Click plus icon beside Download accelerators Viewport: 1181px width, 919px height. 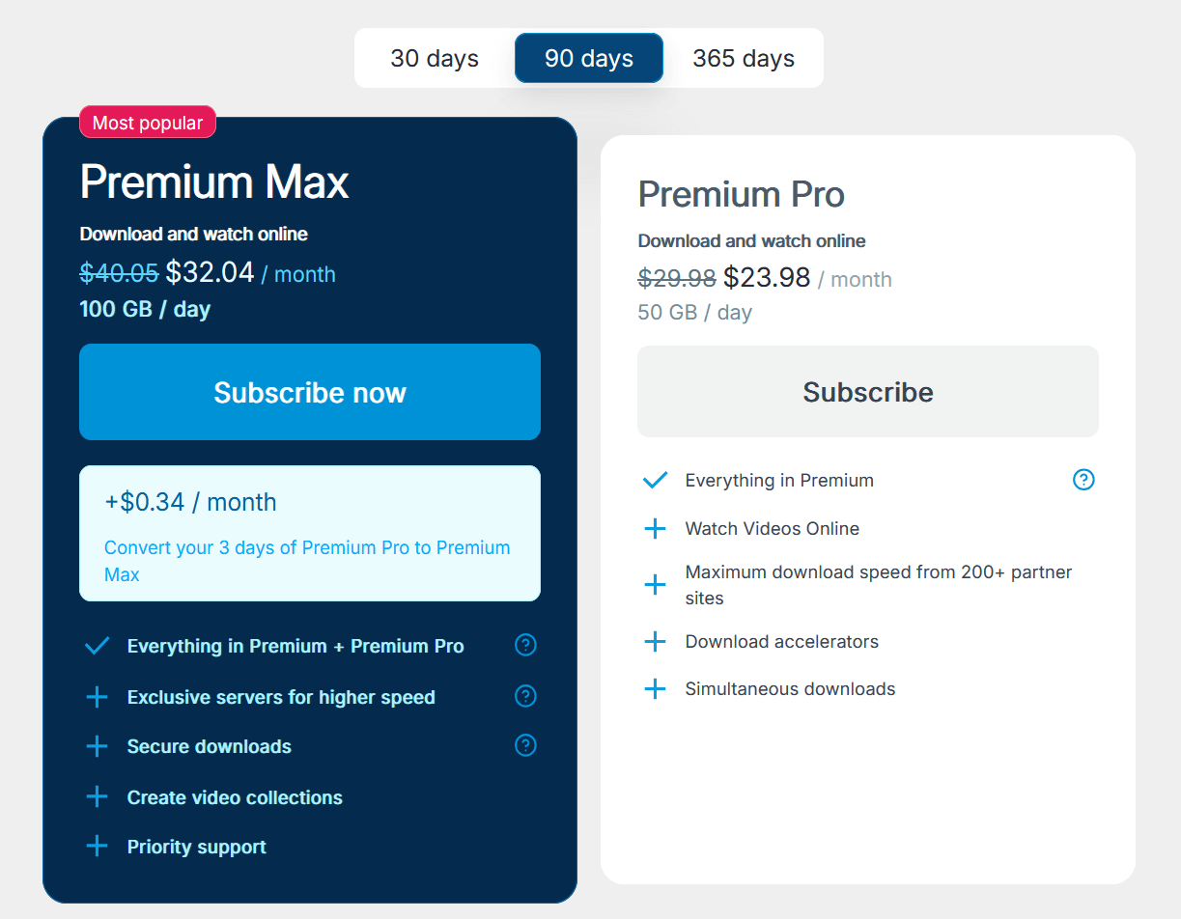click(x=655, y=642)
